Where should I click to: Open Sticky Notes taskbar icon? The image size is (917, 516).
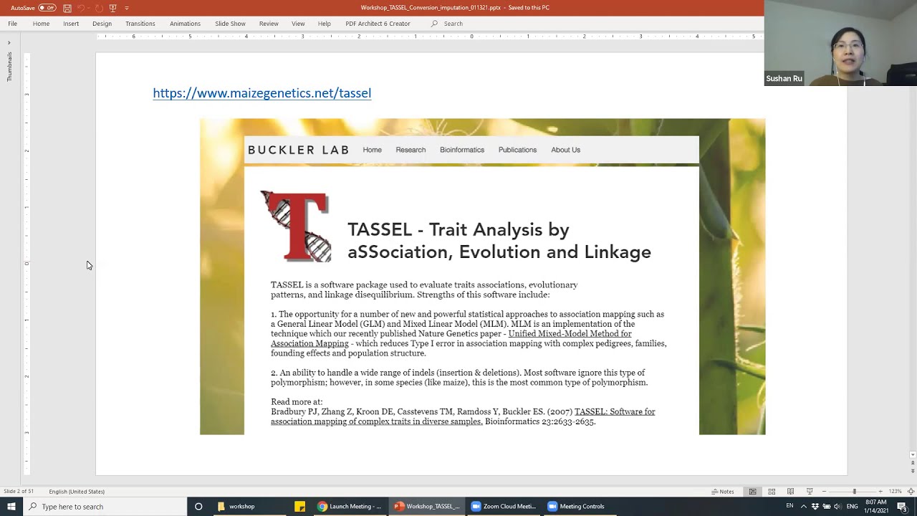point(300,507)
